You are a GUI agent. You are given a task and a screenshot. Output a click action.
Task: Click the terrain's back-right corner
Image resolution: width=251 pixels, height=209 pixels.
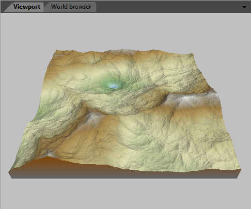pyautogui.click(x=193, y=55)
